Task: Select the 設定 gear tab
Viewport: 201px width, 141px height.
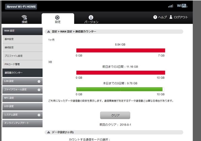Action: pyautogui.click(x=58, y=19)
